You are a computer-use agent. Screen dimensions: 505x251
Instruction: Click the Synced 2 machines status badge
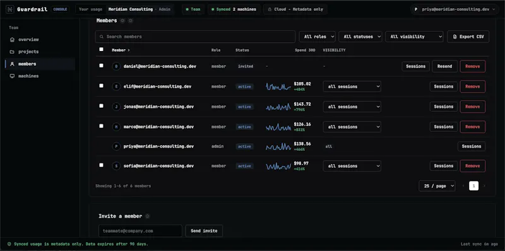tap(234, 9)
